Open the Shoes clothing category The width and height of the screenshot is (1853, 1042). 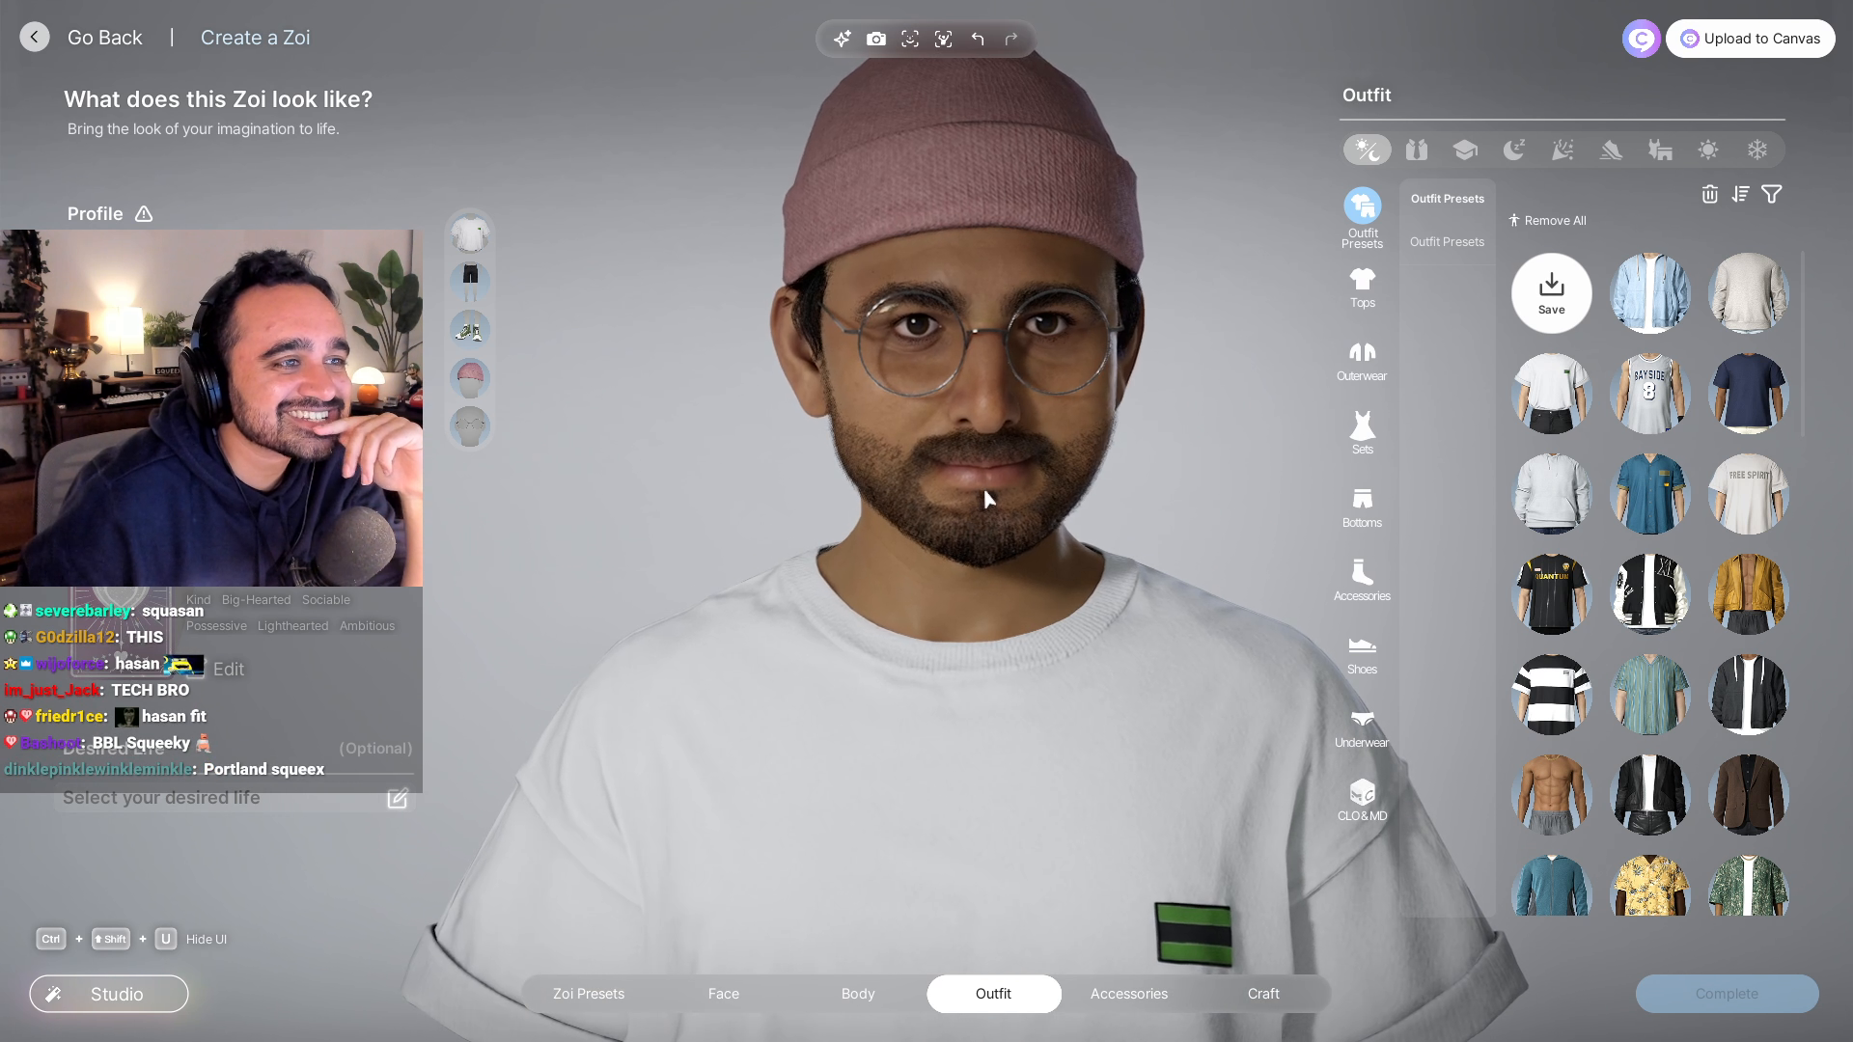point(1362,654)
